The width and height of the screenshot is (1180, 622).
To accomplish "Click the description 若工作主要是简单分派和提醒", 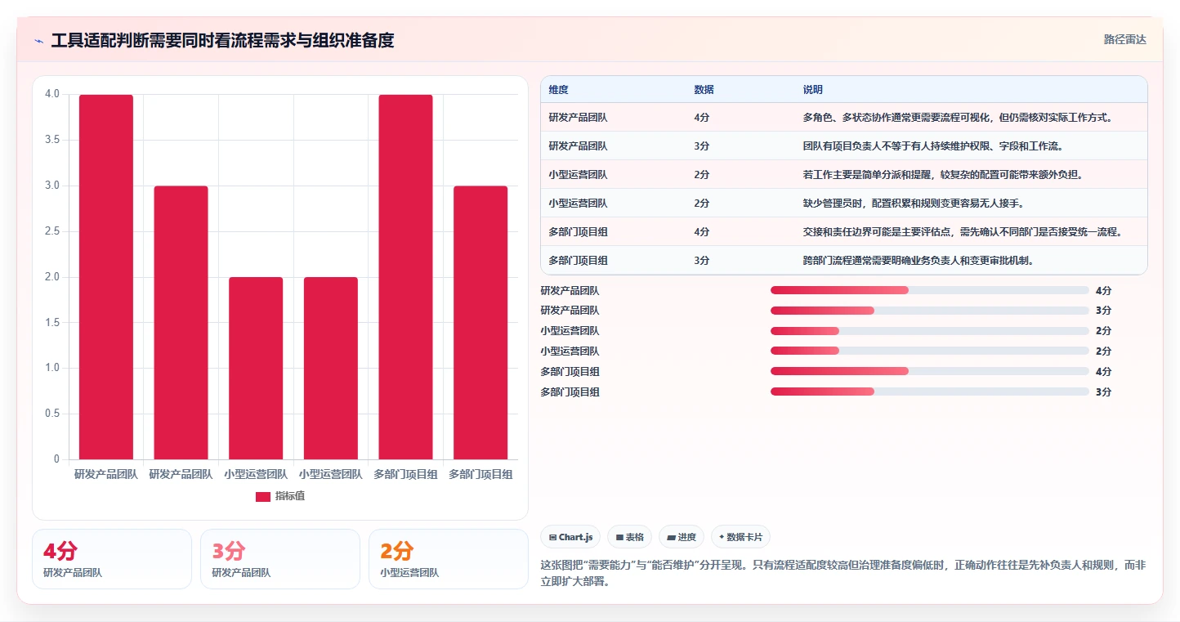I will [943, 174].
